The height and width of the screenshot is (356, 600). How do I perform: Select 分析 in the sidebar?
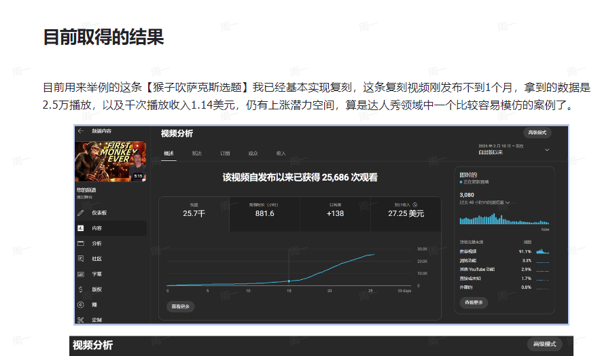(111, 244)
